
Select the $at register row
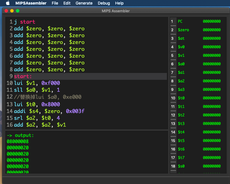tap(198, 38)
